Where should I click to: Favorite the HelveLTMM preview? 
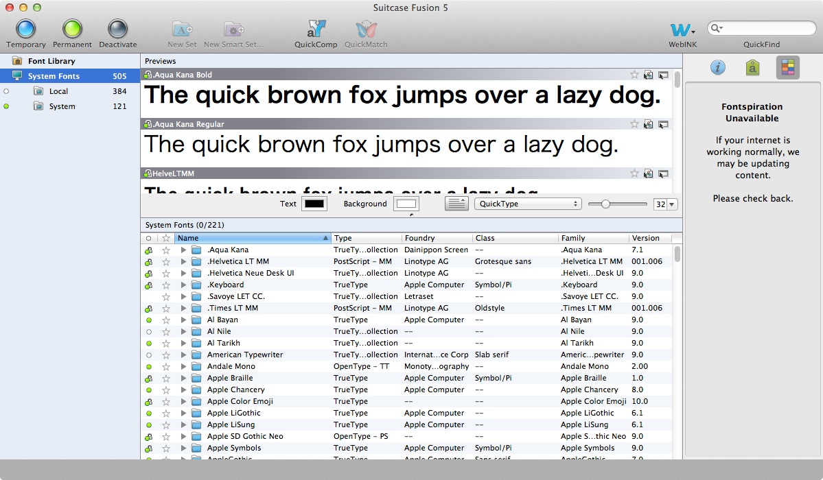point(634,173)
